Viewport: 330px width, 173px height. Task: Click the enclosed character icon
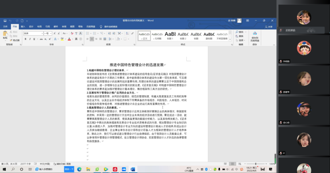click(81, 39)
